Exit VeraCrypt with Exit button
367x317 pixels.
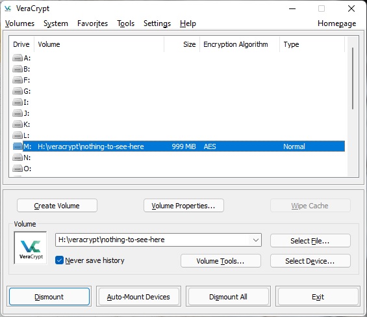318,297
